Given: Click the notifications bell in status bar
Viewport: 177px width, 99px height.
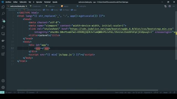Looking at the screenshot, I should tap(175, 92).
